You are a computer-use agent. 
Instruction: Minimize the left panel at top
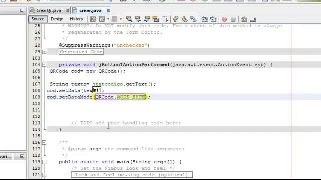click(22, 11)
